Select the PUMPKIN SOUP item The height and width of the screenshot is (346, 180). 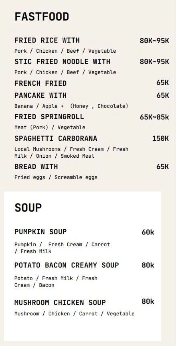[40, 232]
